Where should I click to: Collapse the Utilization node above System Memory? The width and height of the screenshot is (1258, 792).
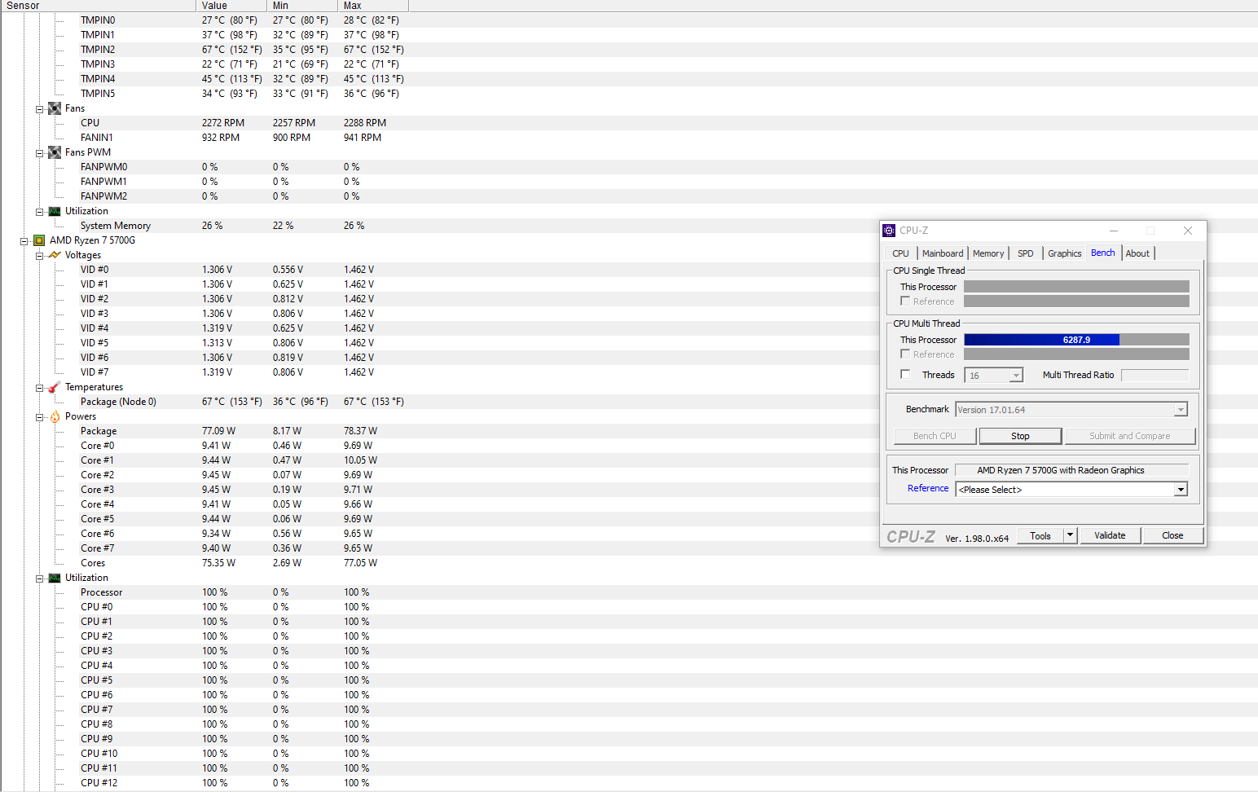tap(39, 212)
